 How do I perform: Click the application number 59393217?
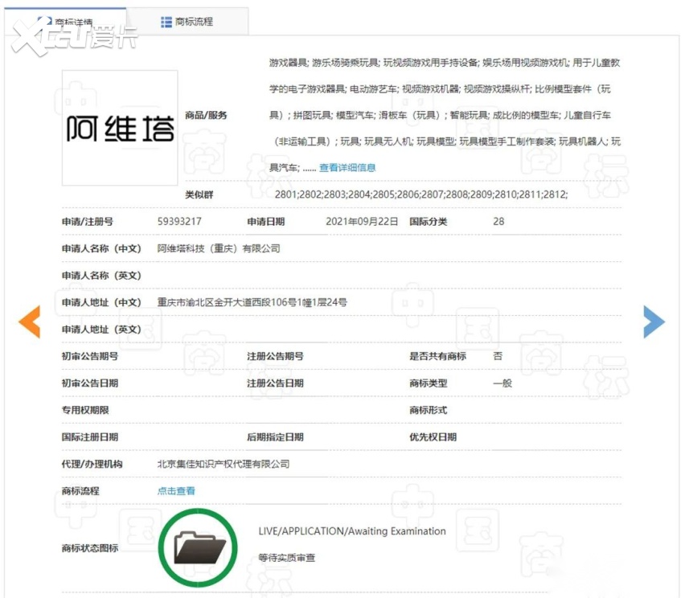(x=179, y=222)
